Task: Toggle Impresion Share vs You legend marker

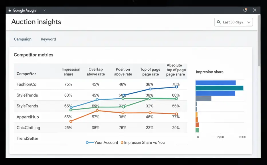Action: pos(122,142)
